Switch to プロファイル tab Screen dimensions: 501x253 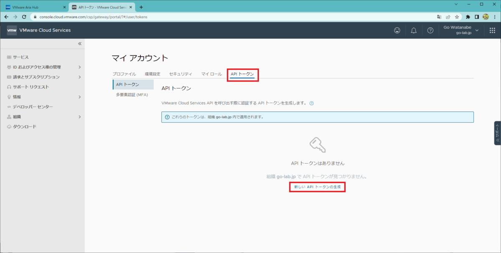pos(124,74)
